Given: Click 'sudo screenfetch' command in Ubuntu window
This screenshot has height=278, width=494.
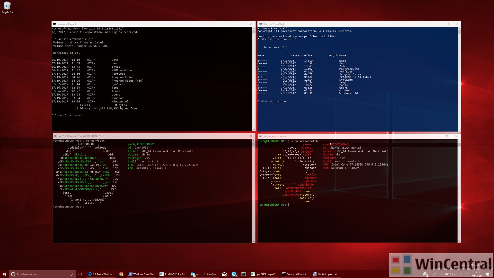Looking at the screenshot, I should [304, 141].
